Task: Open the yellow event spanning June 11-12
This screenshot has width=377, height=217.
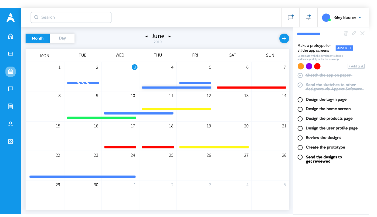Action: (x=176, y=109)
